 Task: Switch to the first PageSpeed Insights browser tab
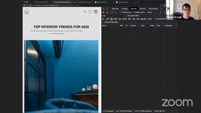(x=105, y=2)
